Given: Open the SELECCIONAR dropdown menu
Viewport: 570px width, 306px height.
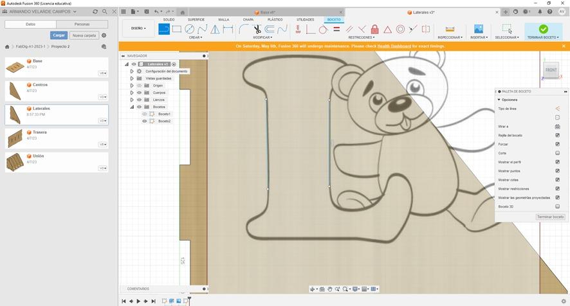Looking at the screenshot, I should pyautogui.click(x=507, y=37).
